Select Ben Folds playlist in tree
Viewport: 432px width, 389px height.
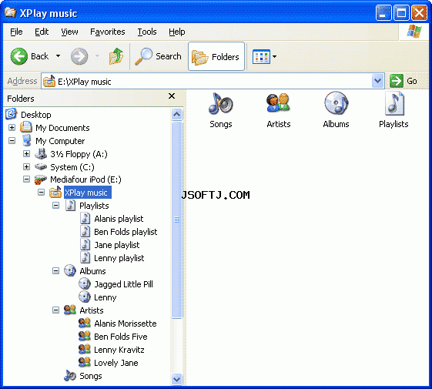click(126, 232)
